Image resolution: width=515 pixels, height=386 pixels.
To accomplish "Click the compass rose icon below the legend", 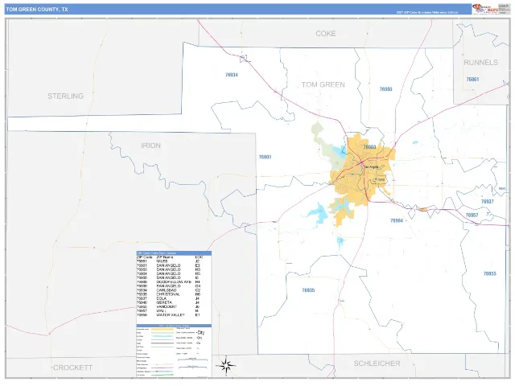I will click(x=225, y=365).
